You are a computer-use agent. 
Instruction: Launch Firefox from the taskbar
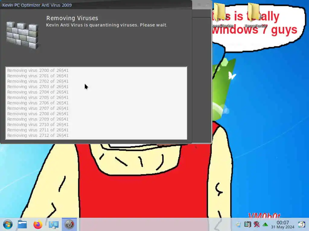(x=38, y=224)
